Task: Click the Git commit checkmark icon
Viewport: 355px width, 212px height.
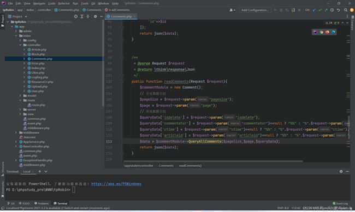Action: point(320,10)
